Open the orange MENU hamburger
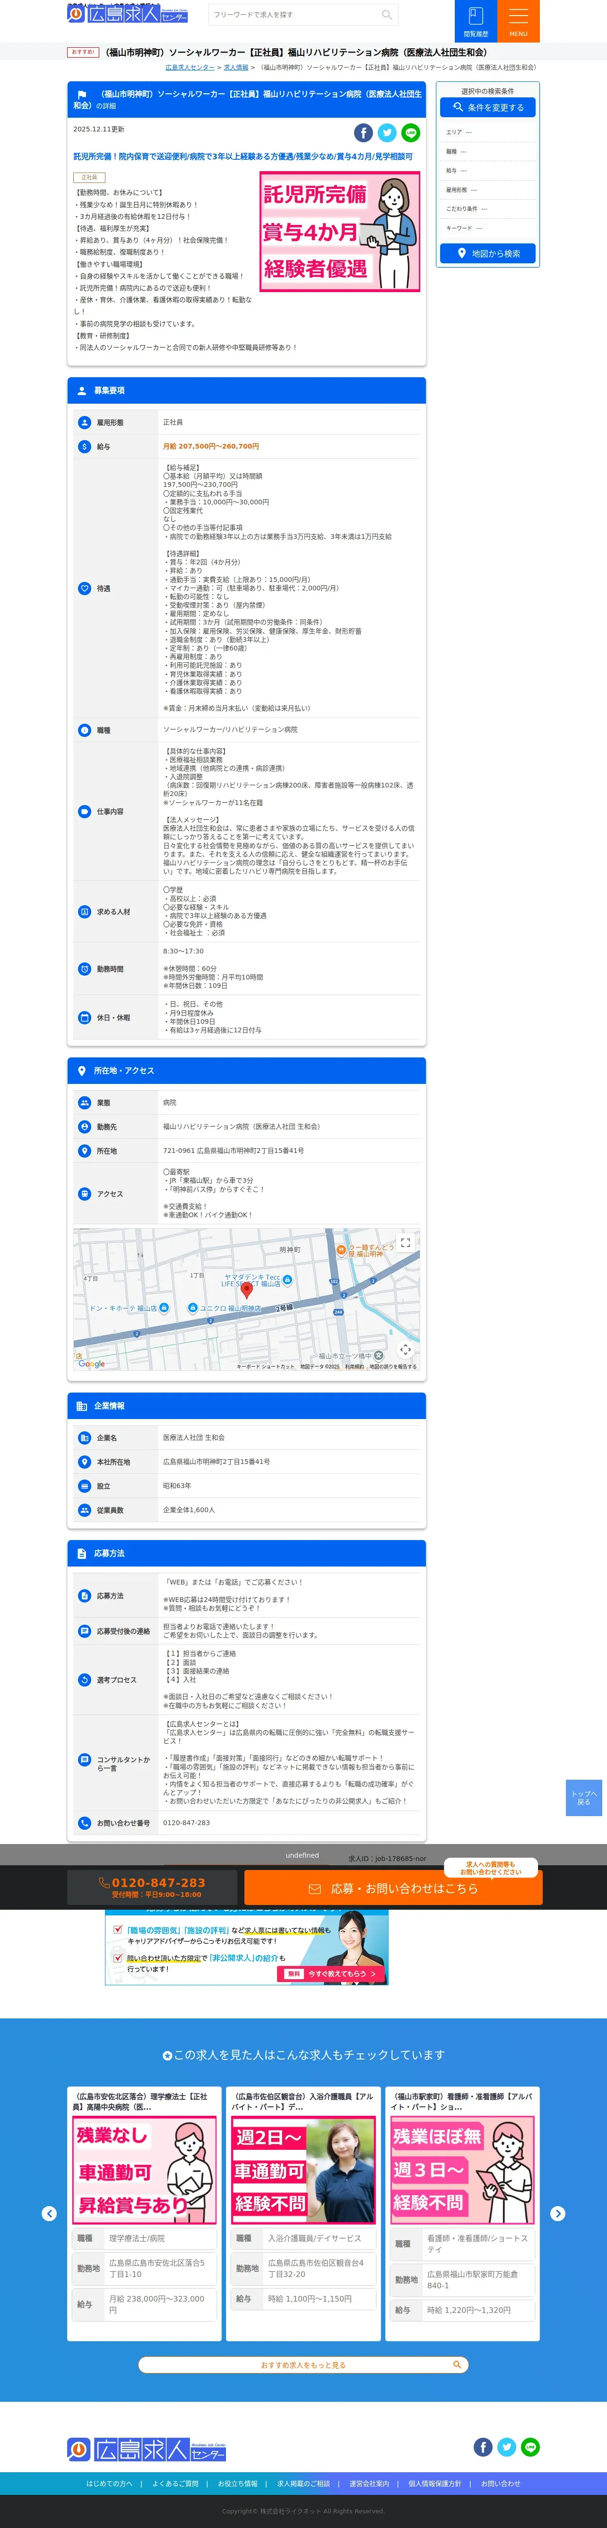This screenshot has width=607, height=2528. tap(519, 21)
